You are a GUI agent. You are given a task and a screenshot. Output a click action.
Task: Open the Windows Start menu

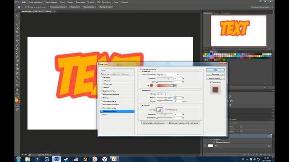coord(18,159)
